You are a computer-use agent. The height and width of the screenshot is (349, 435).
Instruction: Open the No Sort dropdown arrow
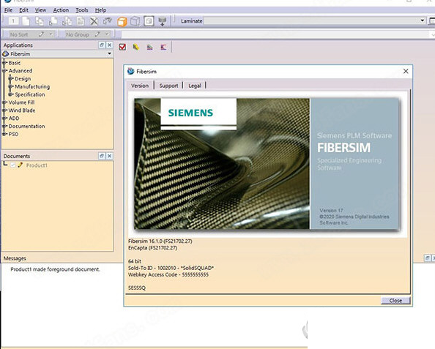(51, 34)
